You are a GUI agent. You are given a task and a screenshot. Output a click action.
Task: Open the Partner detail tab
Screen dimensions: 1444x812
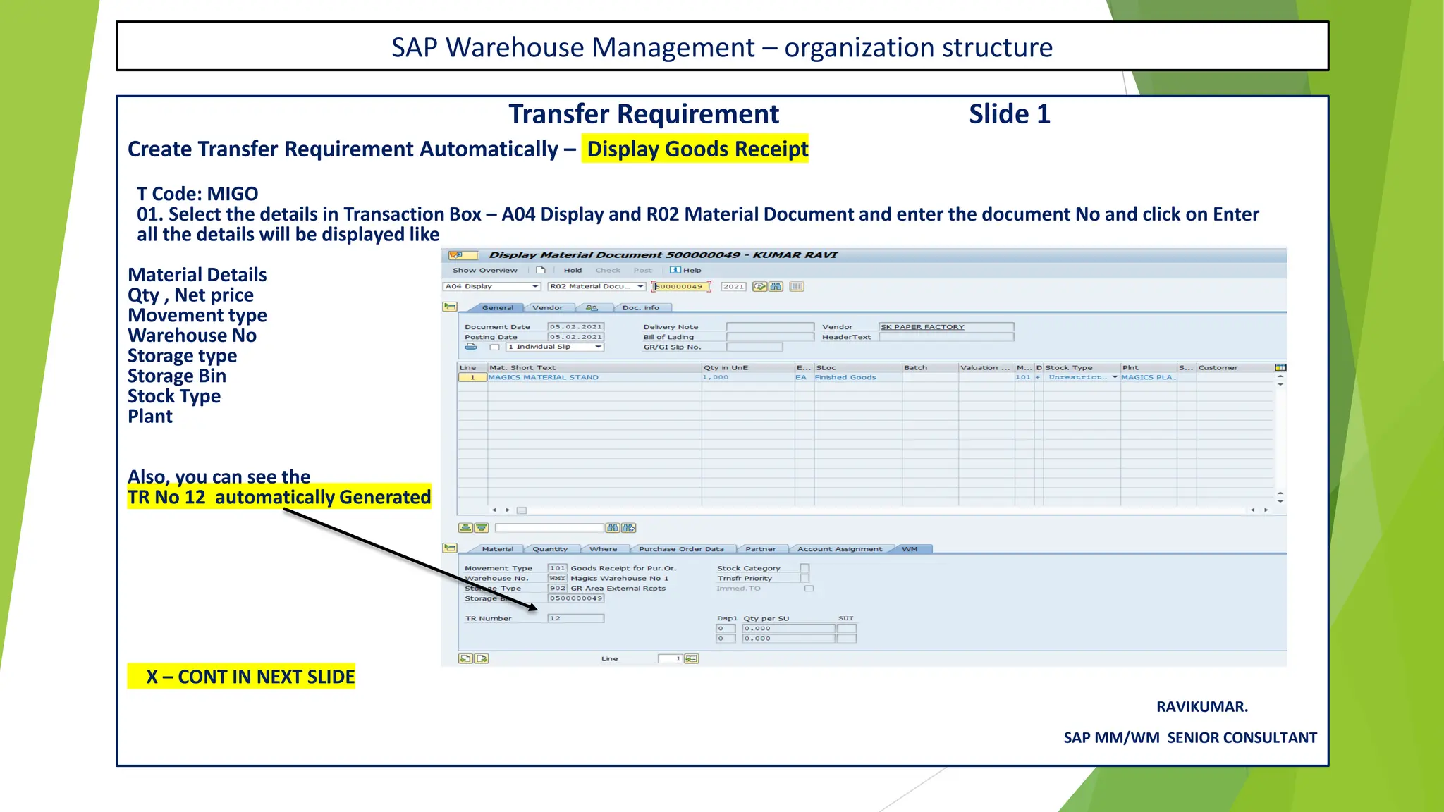[x=761, y=549]
